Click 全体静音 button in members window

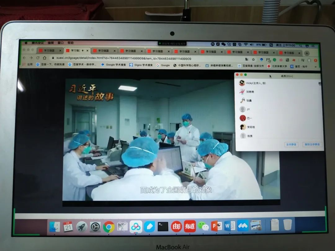click(x=291, y=144)
